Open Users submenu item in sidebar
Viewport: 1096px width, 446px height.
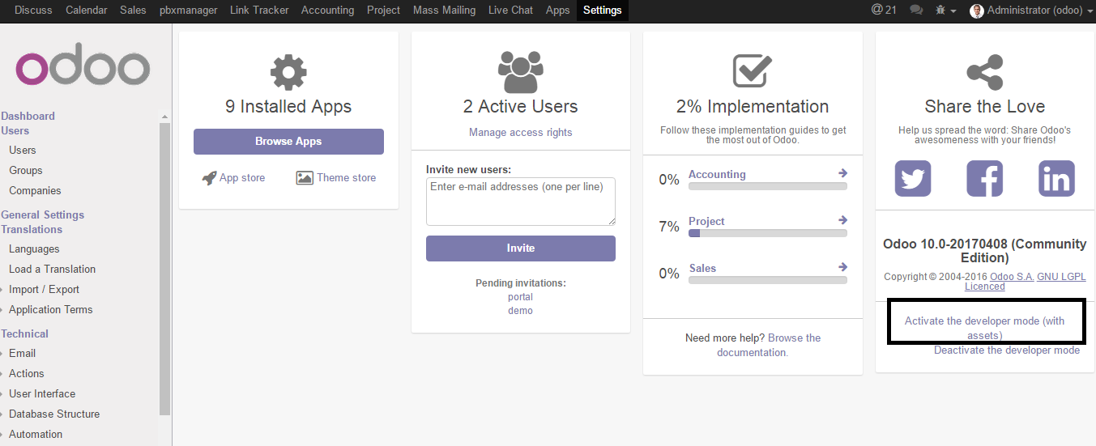pos(23,151)
